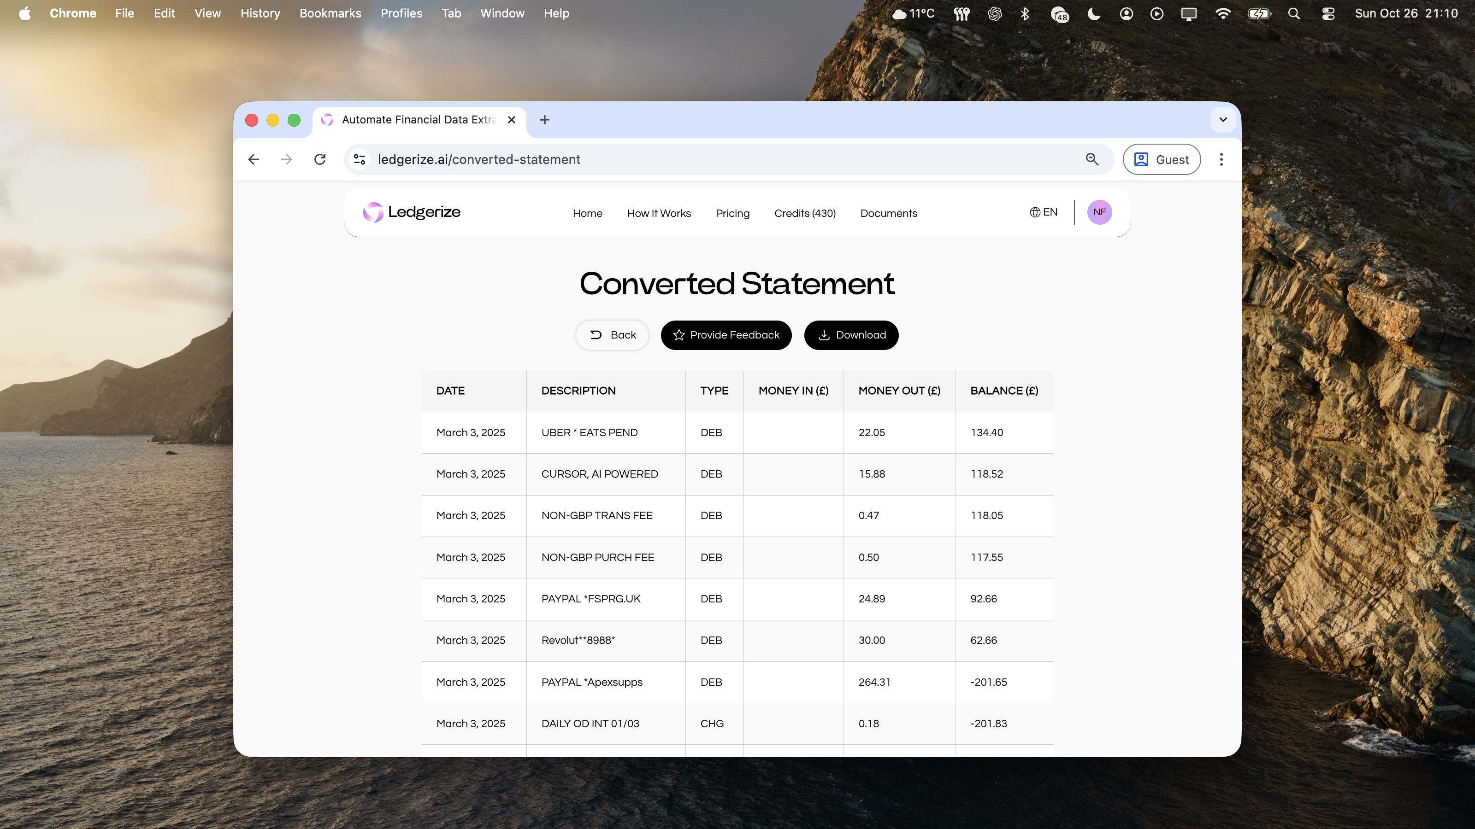Image resolution: width=1475 pixels, height=829 pixels.
Task: Open the Bookmarks menu
Action: pyautogui.click(x=330, y=14)
